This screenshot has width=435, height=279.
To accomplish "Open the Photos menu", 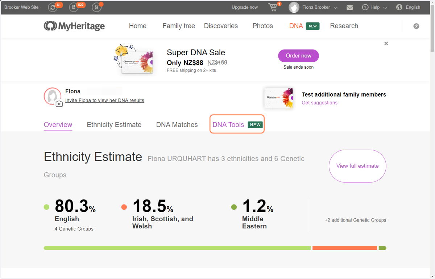I will [263, 26].
